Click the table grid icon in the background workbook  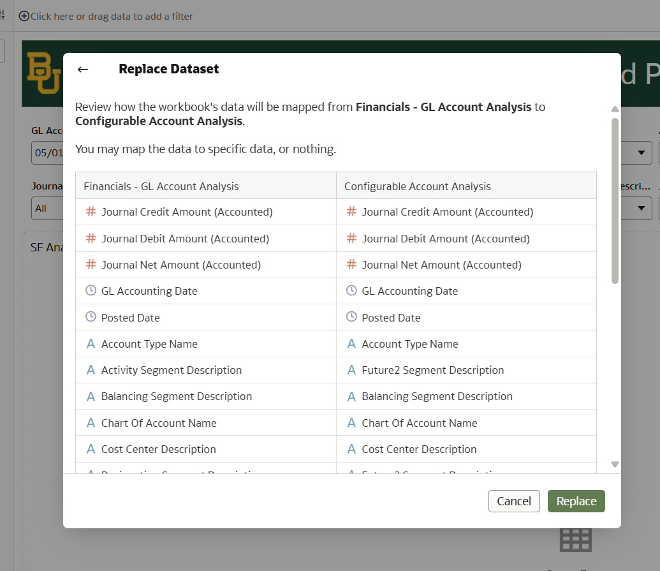pyautogui.click(x=575, y=540)
